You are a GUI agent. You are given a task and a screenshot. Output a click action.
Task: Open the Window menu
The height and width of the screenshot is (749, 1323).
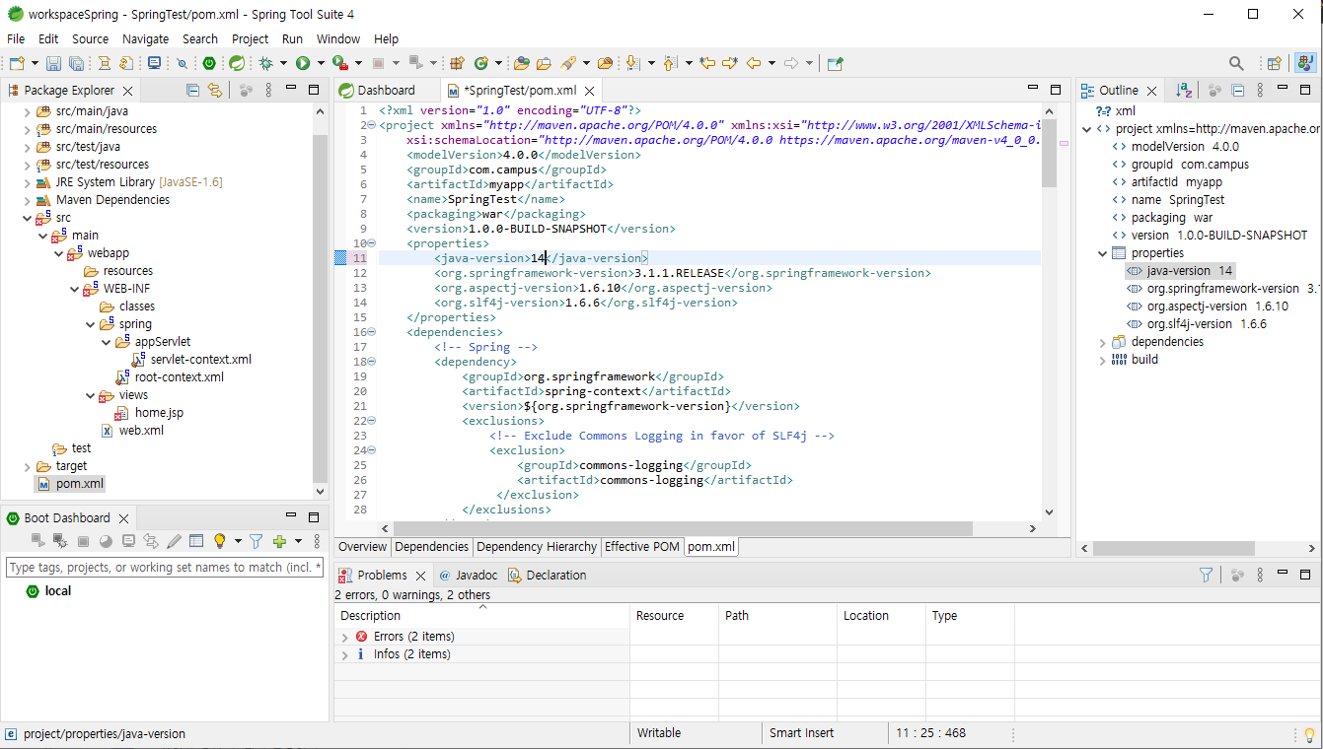coord(338,38)
